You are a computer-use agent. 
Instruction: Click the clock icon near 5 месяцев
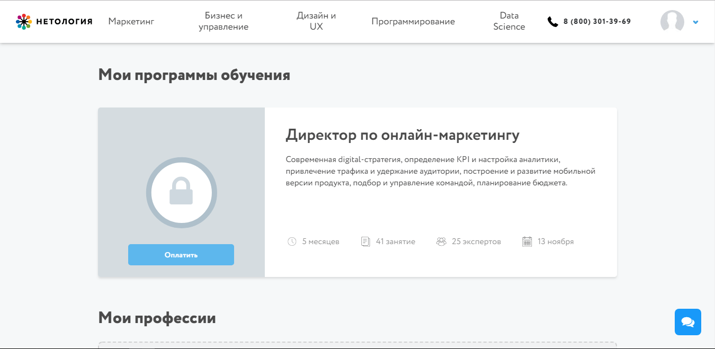[292, 241]
